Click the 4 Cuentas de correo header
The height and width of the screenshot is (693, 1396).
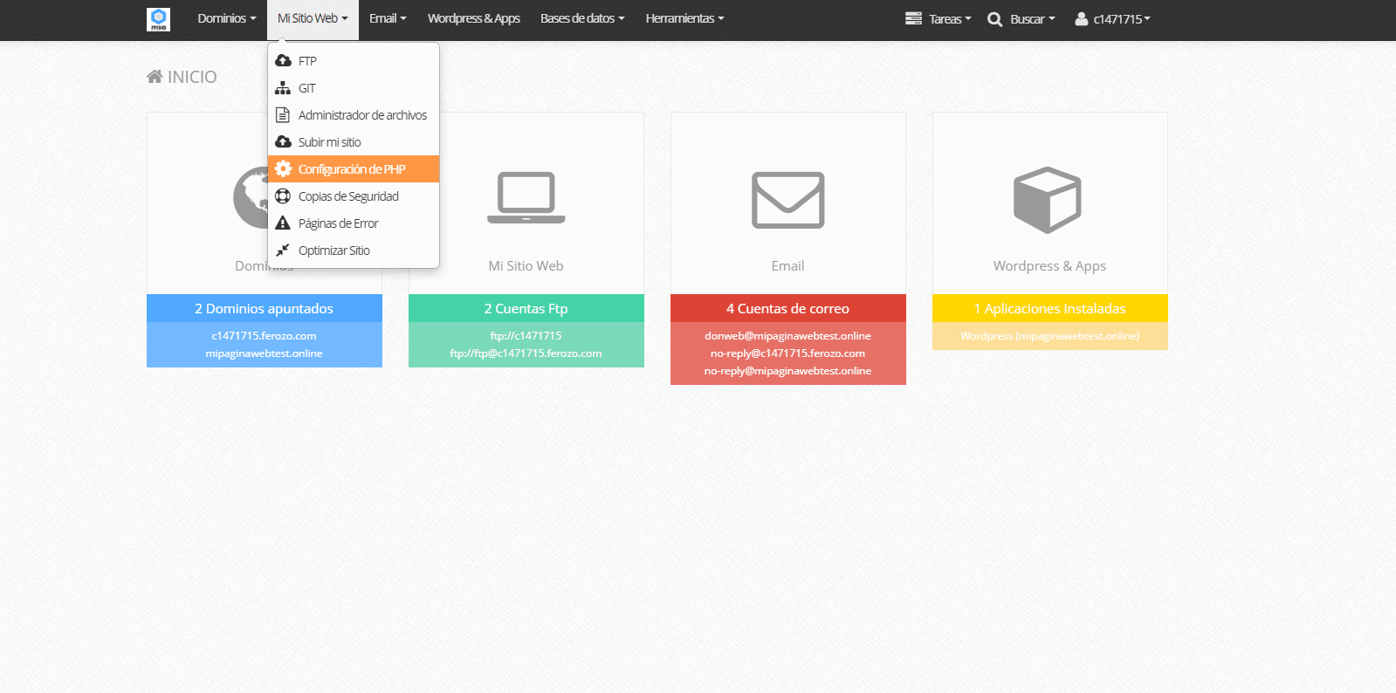tap(787, 309)
